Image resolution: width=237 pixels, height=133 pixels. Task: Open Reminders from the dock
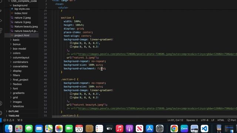tap(99, 129)
